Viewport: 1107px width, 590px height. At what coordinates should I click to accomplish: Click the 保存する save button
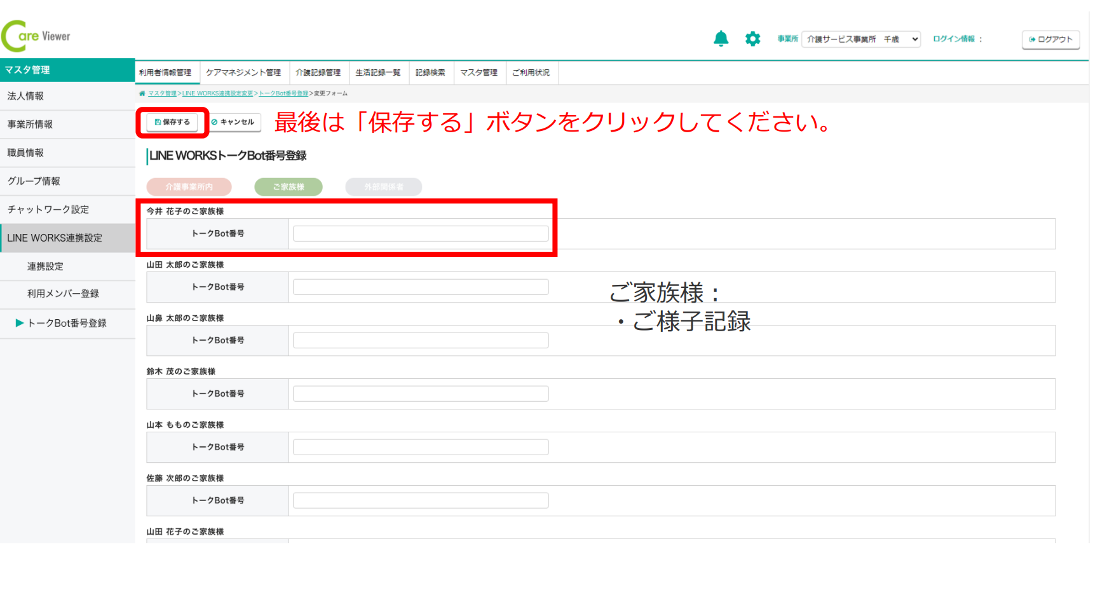tap(172, 122)
